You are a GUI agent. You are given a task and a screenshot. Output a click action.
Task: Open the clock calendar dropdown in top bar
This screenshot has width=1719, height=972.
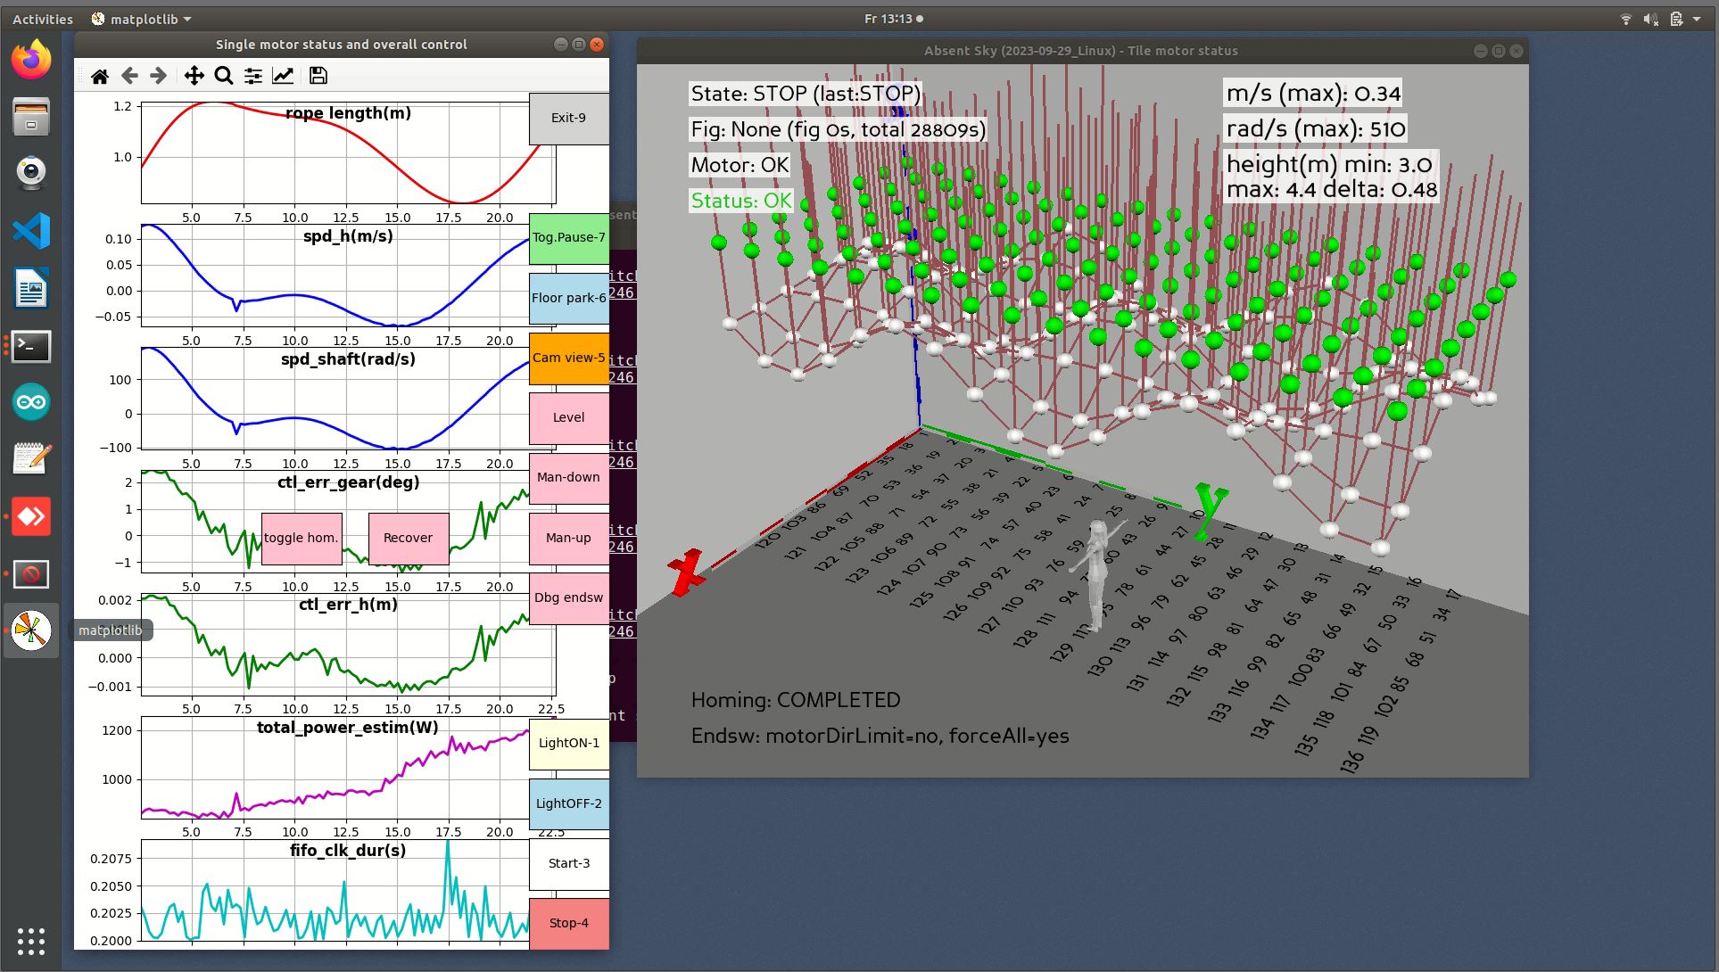tap(893, 19)
